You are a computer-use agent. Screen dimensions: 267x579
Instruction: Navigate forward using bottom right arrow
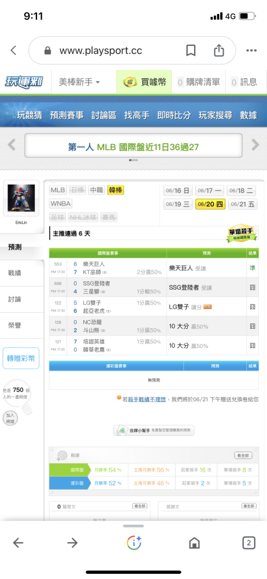pos(72,543)
